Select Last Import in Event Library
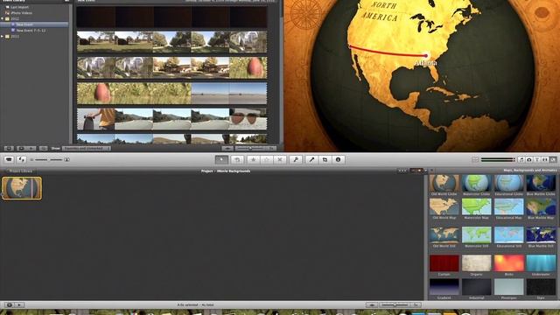The height and width of the screenshot is (315, 560). pos(19,7)
